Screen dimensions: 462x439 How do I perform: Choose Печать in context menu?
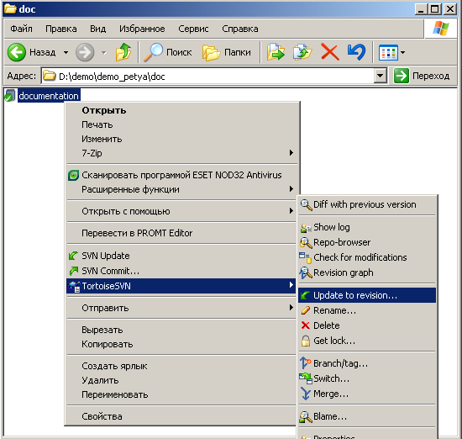[x=181, y=124]
